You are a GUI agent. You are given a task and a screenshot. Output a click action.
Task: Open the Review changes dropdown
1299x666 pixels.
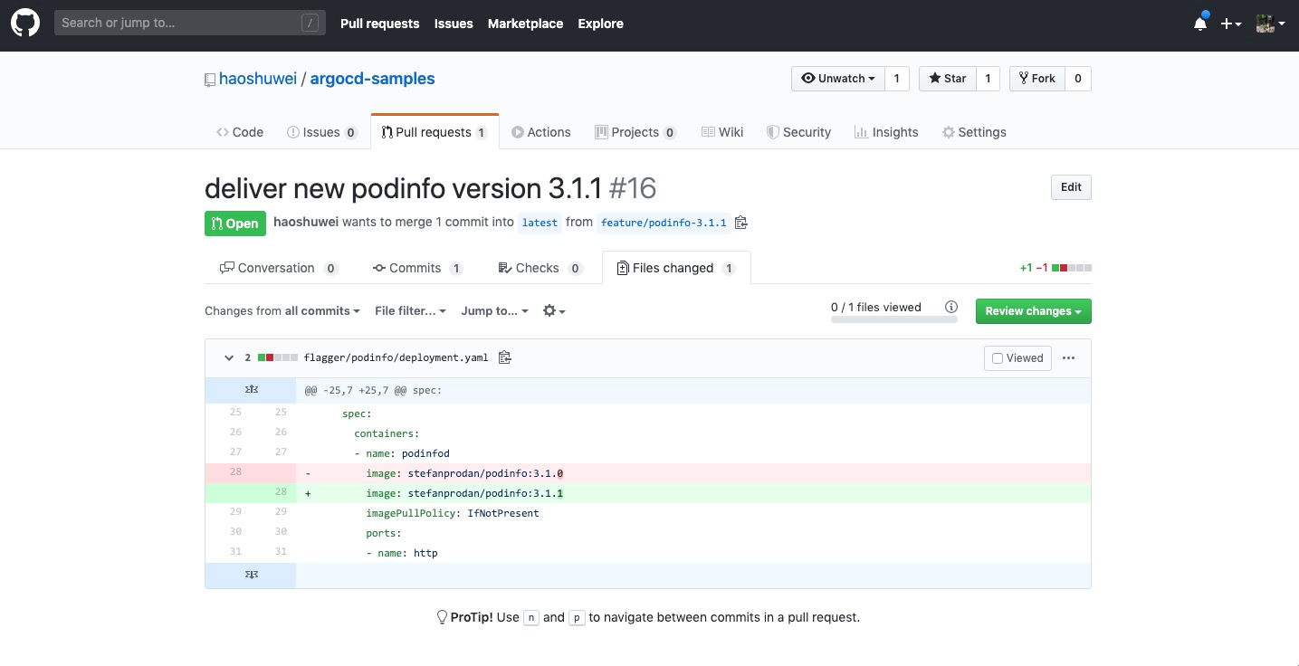coord(1034,311)
